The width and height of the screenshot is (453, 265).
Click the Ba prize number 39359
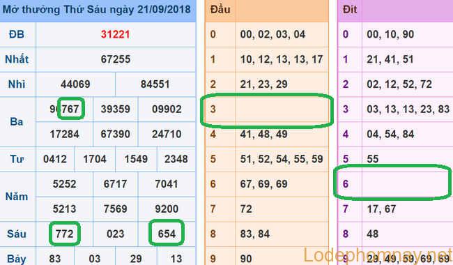tap(116, 109)
